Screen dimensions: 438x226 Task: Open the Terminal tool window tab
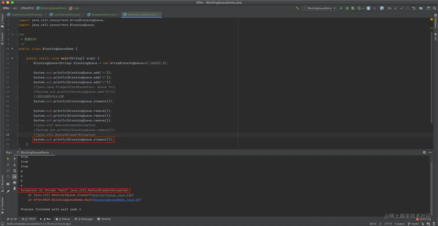(x=104, y=219)
